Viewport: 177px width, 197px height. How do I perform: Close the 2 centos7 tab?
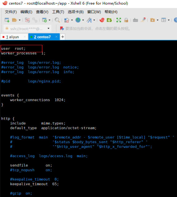pyautogui.click(x=56, y=37)
